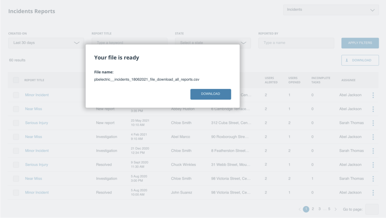Click 'Resolved' state in Chuck Winkles row
Viewport: 386px width, 220px height.
point(104,165)
